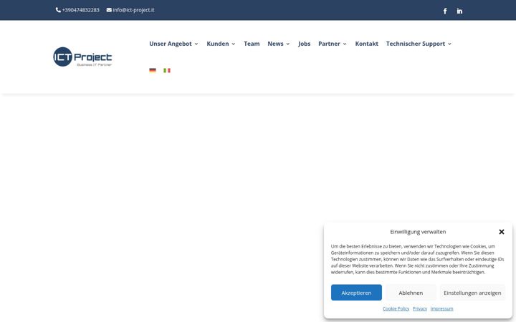Reject cookies with Ablehnen button
Viewport: 516px width, 322px height.
(411, 293)
